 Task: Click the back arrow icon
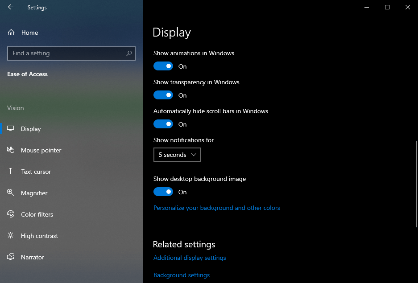click(11, 7)
